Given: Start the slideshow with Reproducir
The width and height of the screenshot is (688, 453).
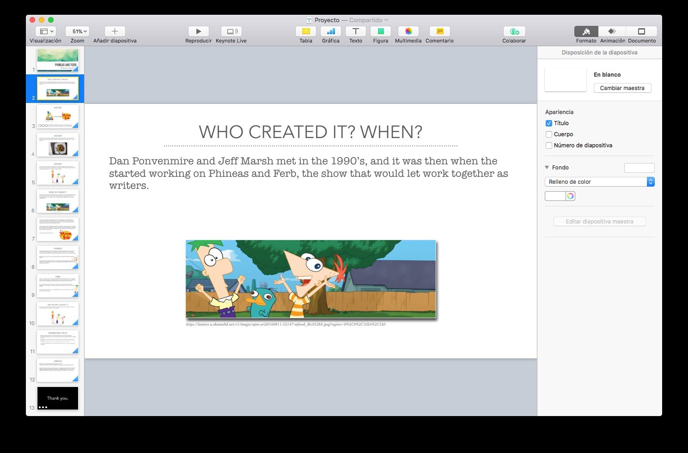Looking at the screenshot, I should 198,31.
